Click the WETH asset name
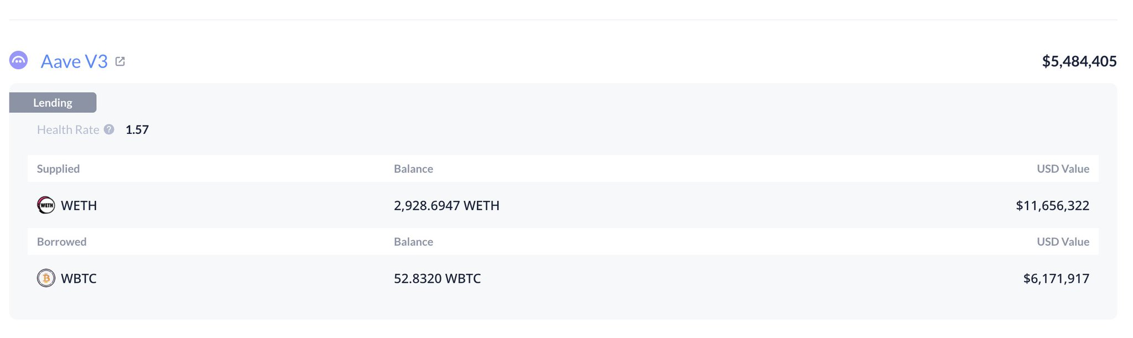Screen dimensions: 1133x338 79,206
